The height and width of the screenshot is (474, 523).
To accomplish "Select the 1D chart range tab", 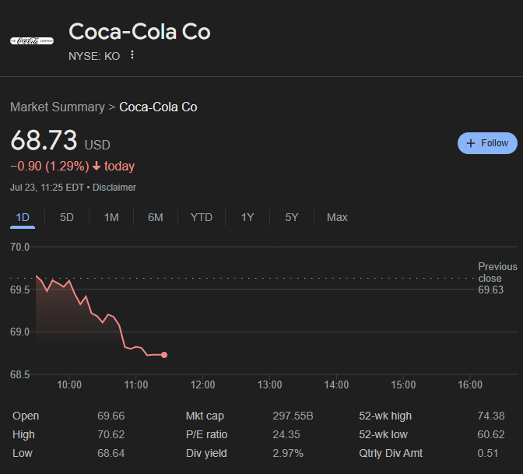I will (x=23, y=217).
